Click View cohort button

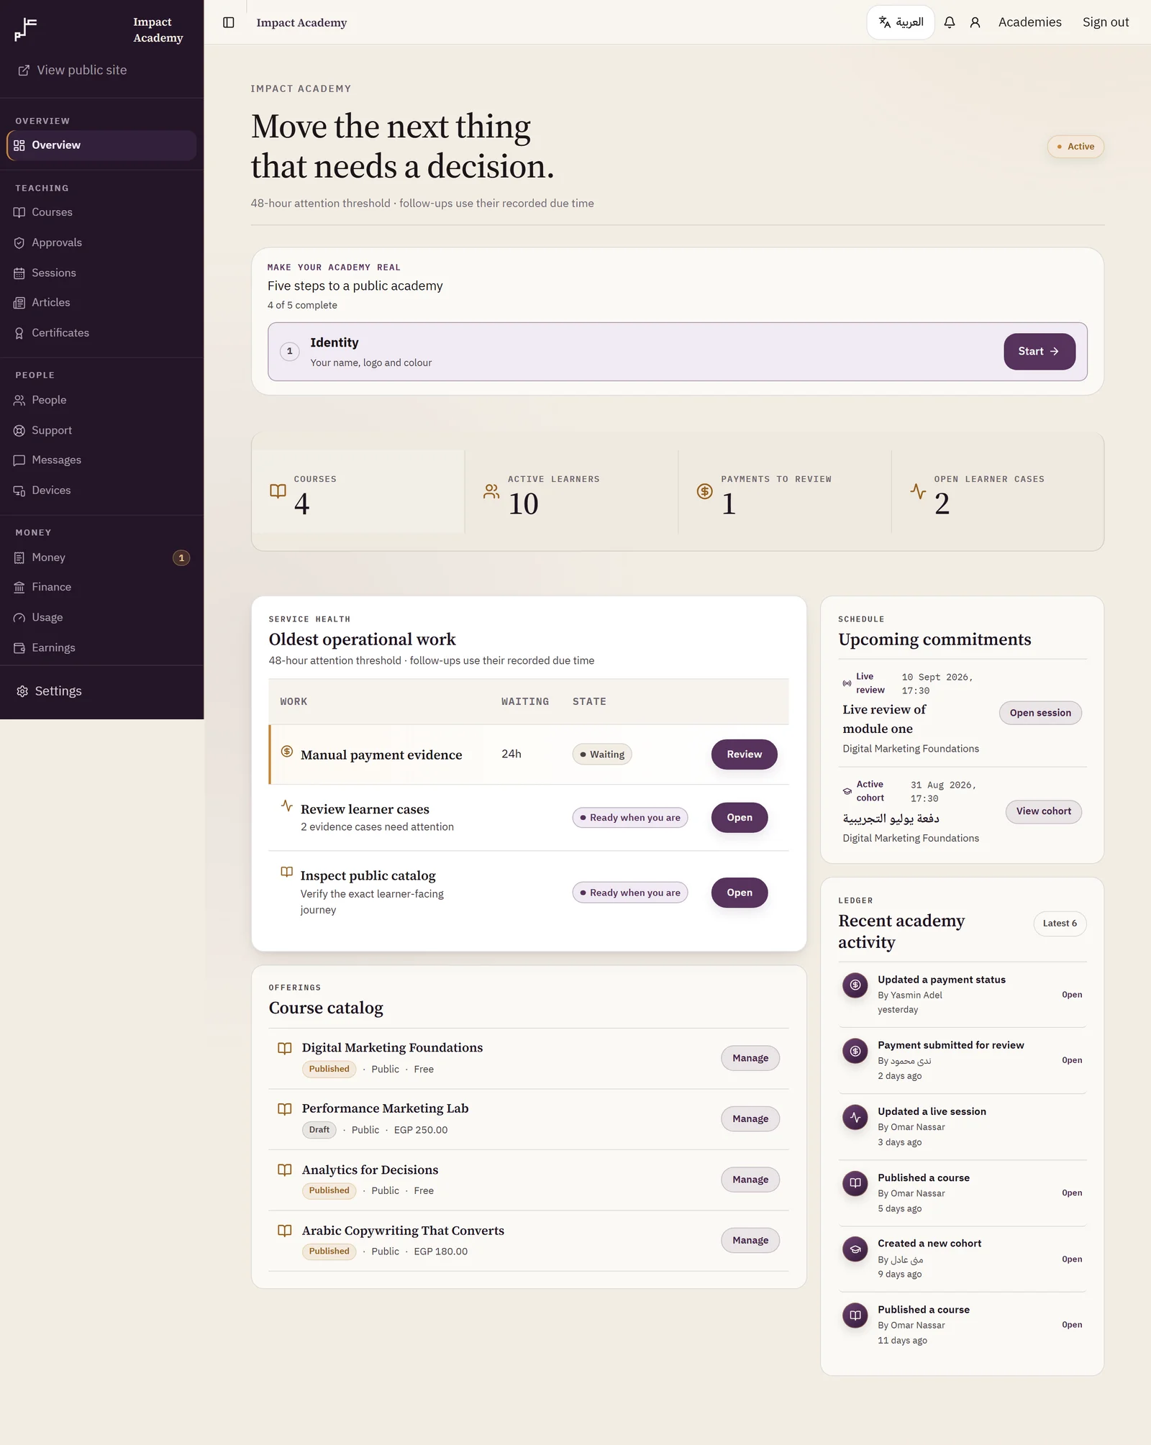pyautogui.click(x=1043, y=811)
